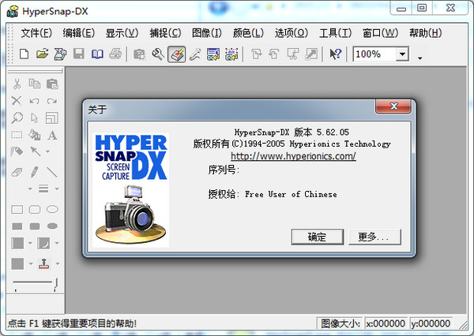This screenshot has width=474, height=336.
Task: Open the 捕捉(C) capture menu
Action: pyautogui.click(x=165, y=33)
